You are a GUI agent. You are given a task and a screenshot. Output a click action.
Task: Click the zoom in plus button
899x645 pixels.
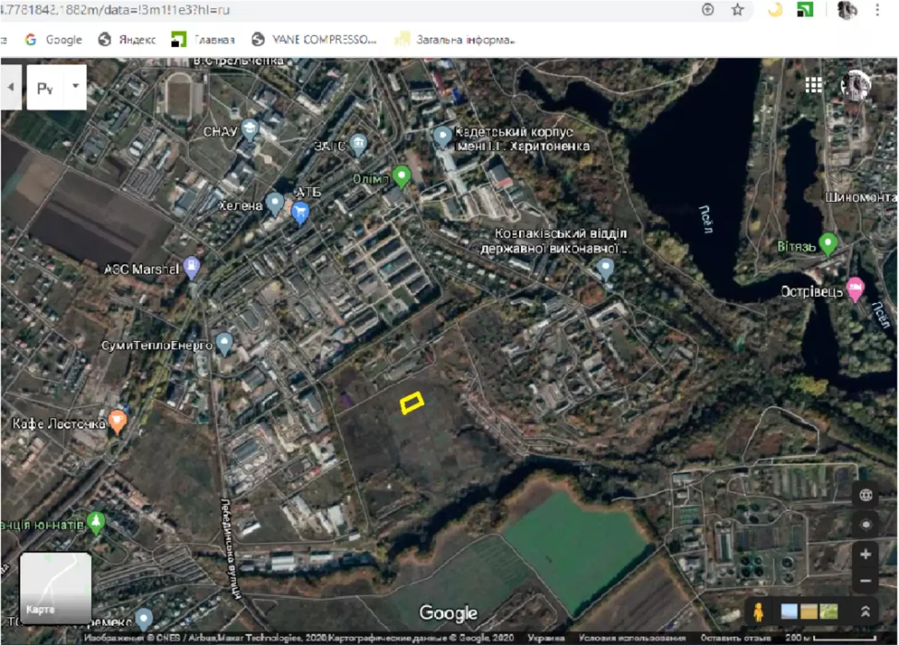tap(865, 555)
